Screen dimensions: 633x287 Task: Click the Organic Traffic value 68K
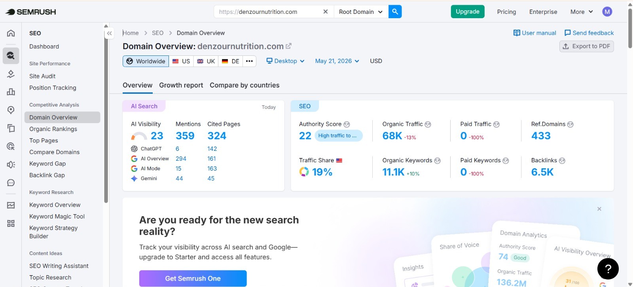tap(392, 136)
